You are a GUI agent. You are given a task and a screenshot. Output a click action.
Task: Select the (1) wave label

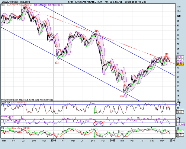[x=57, y=63]
